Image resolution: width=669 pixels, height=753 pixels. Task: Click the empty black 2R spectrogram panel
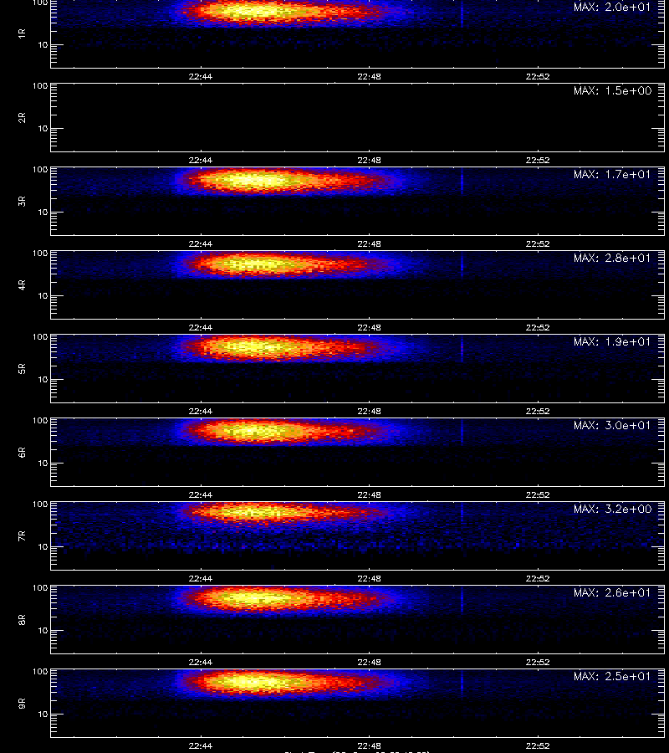tap(358, 118)
